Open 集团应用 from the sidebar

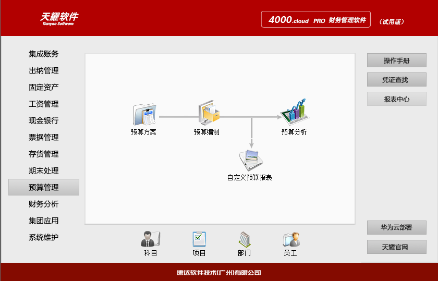(x=44, y=221)
